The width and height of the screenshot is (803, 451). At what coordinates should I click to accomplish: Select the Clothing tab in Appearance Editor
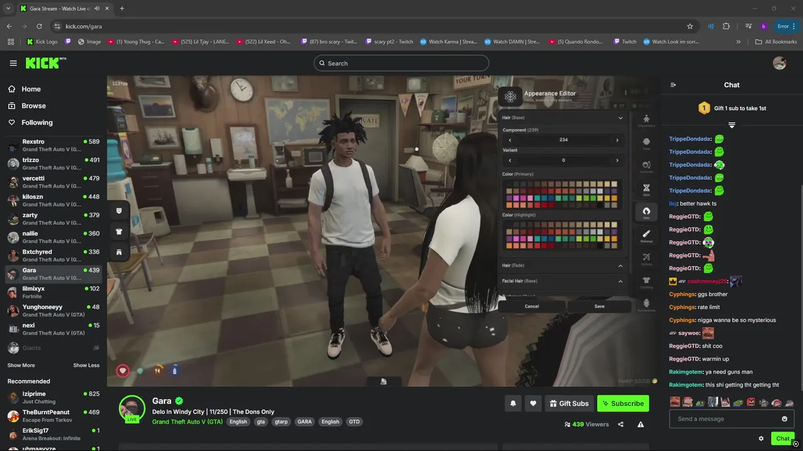pos(646,282)
